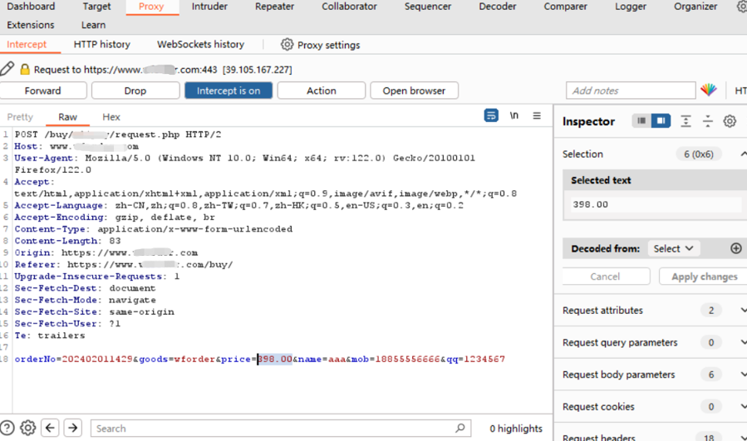The width and height of the screenshot is (747, 441).
Task: Toggle the word wrap icon in editor
Action: click(491, 115)
